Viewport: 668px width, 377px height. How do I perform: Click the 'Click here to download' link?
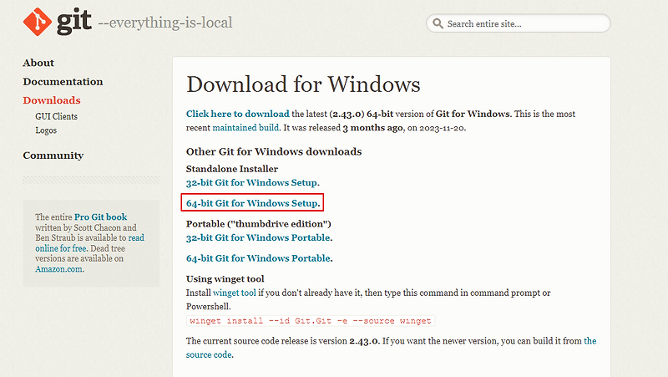coord(238,114)
